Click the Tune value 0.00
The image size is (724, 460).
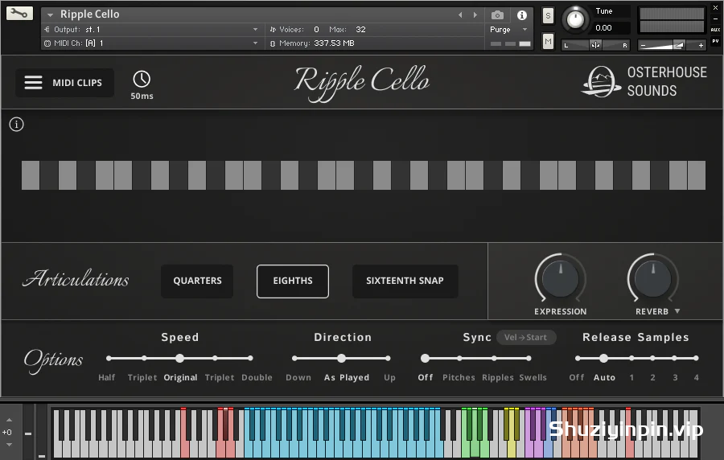coord(603,27)
